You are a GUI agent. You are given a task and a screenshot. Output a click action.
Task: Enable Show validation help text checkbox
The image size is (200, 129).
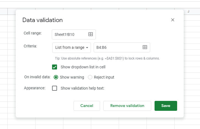55,88
